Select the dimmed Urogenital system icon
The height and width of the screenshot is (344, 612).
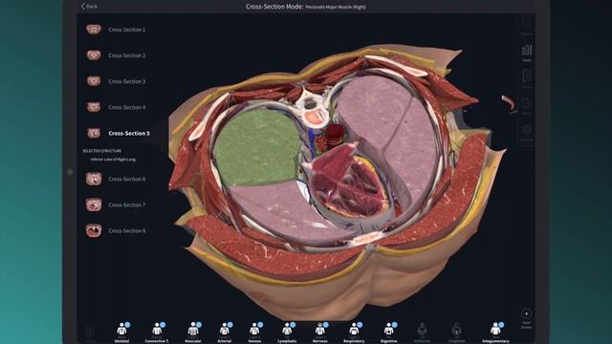[456, 332]
